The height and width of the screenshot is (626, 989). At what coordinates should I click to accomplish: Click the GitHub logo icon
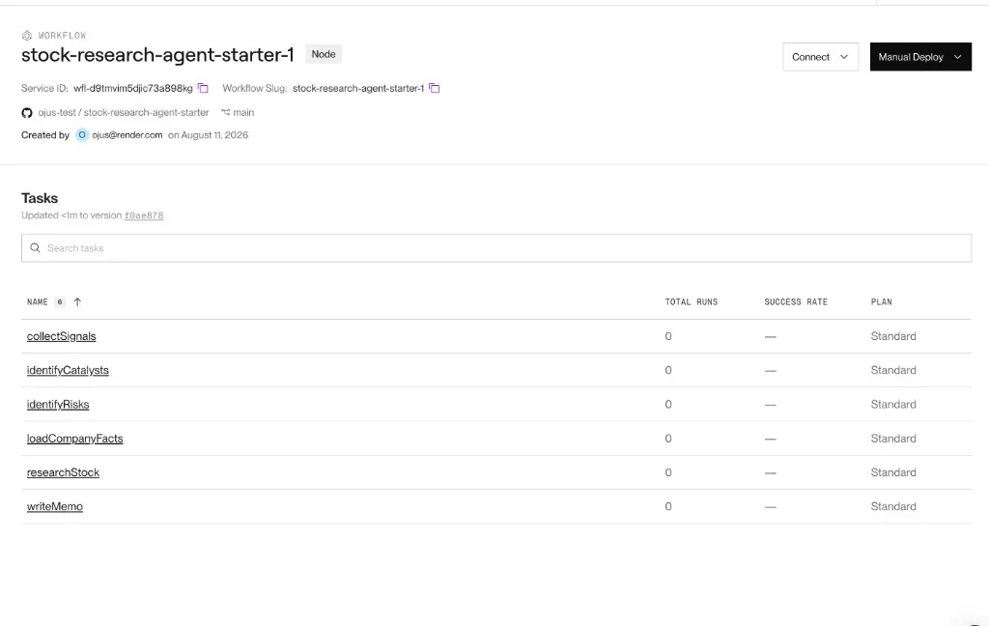[x=26, y=113]
